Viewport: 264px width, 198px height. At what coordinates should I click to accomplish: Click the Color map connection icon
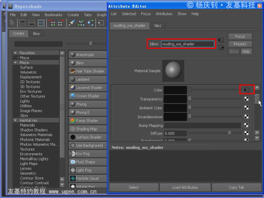point(246,90)
